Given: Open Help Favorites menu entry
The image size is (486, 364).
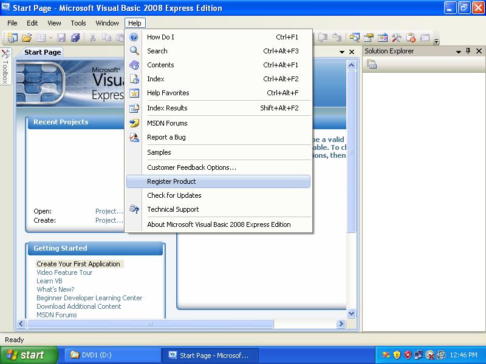Looking at the screenshot, I should 218,93.
